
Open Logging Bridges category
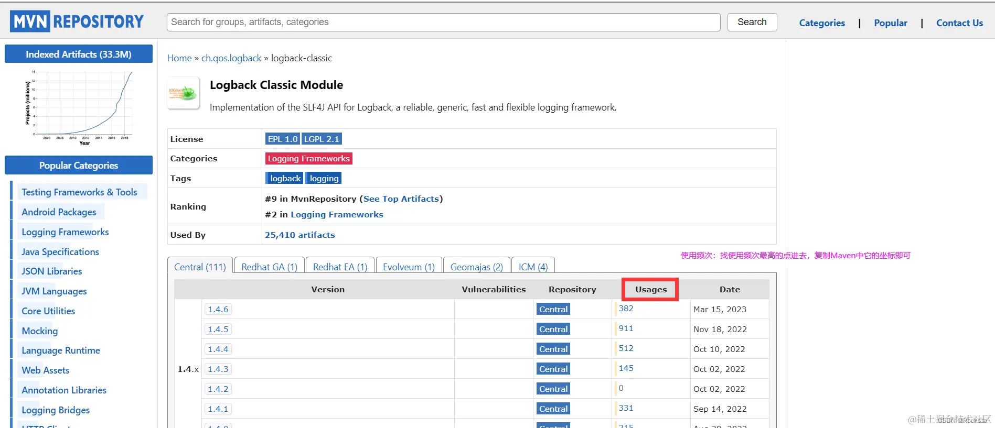56,410
